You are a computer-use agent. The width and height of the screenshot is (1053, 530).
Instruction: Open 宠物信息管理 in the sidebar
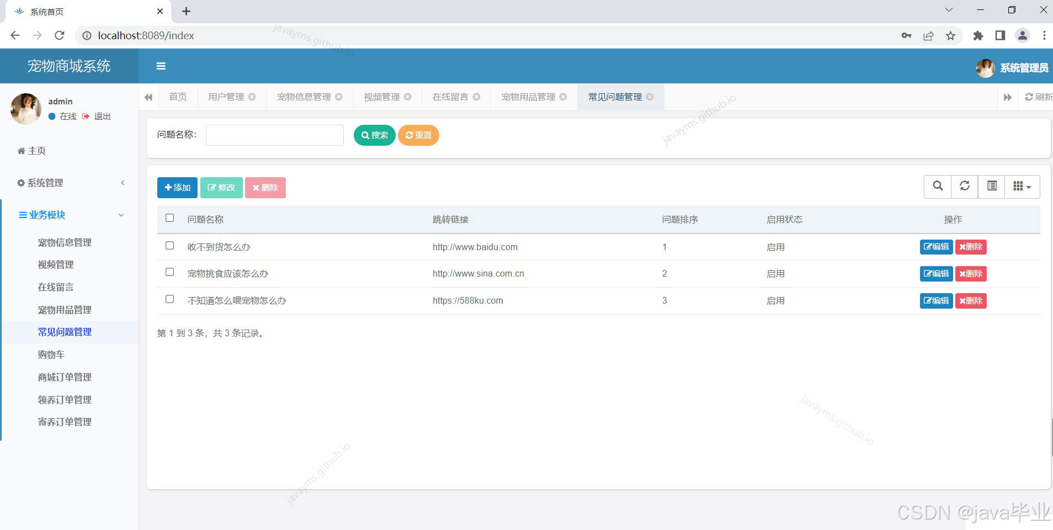click(65, 242)
